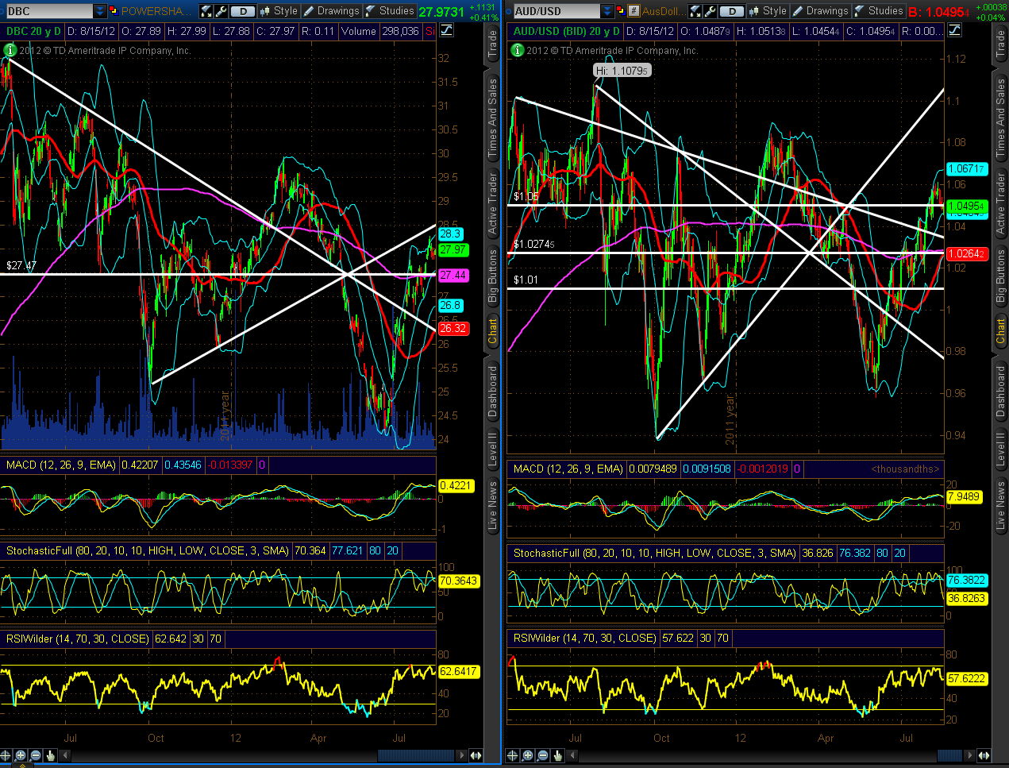
Task: Click the StochasticFull study label on DBC chart
Action: (x=147, y=550)
